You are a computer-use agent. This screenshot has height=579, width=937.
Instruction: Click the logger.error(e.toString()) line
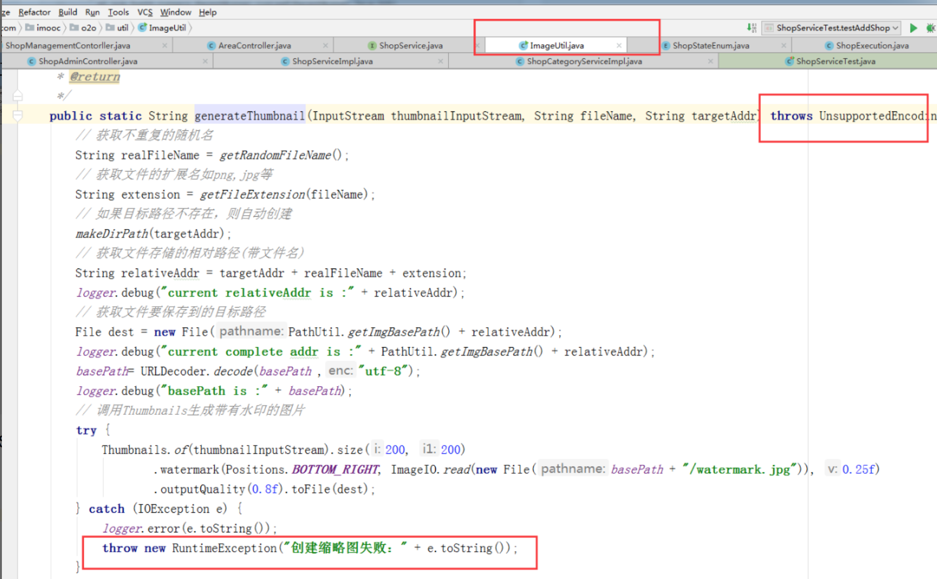[189, 528]
